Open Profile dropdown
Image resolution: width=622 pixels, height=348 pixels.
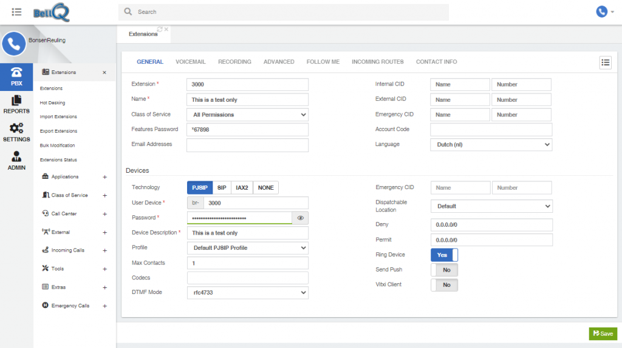(x=248, y=248)
